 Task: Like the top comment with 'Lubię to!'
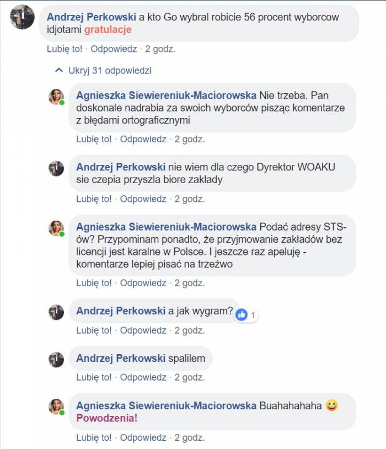coord(65,49)
